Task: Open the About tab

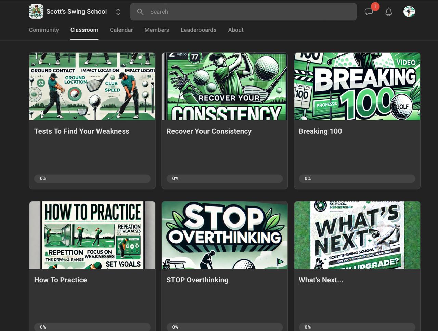Action: click(x=236, y=30)
